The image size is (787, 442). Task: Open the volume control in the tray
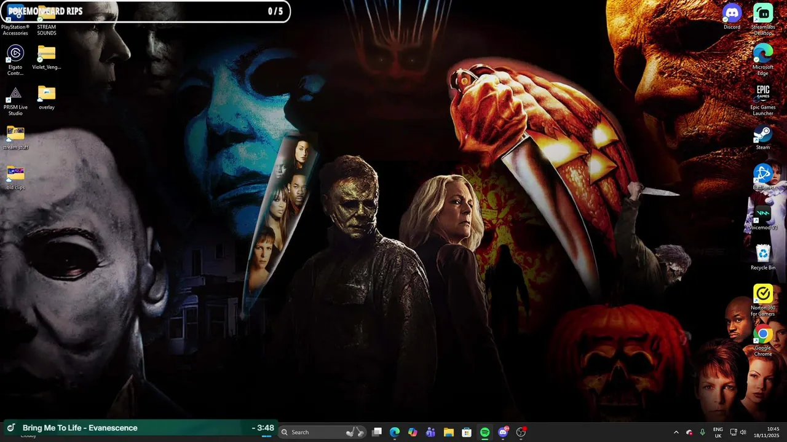point(743,432)
